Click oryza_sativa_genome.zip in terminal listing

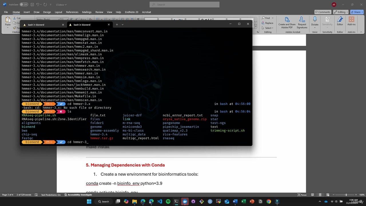(185, 119)
